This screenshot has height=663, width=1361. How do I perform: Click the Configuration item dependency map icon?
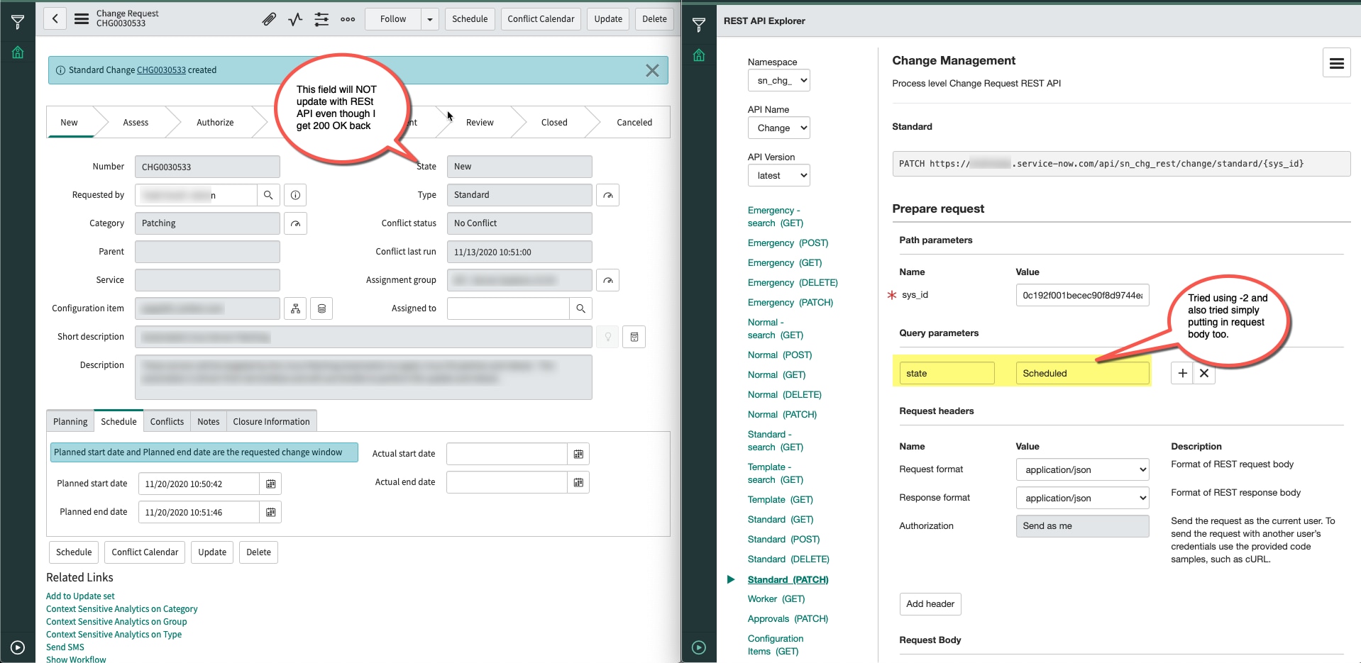(x=295, y=308)
